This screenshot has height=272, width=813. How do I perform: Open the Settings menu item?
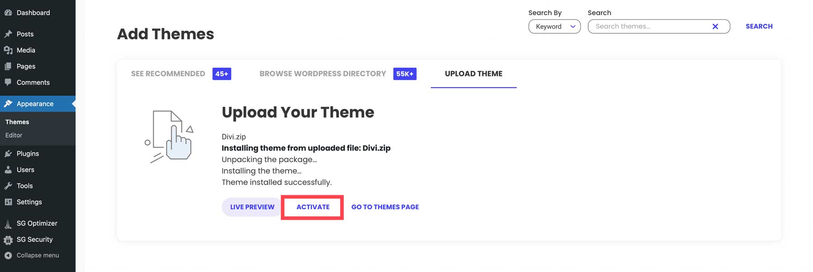[37, 202]
